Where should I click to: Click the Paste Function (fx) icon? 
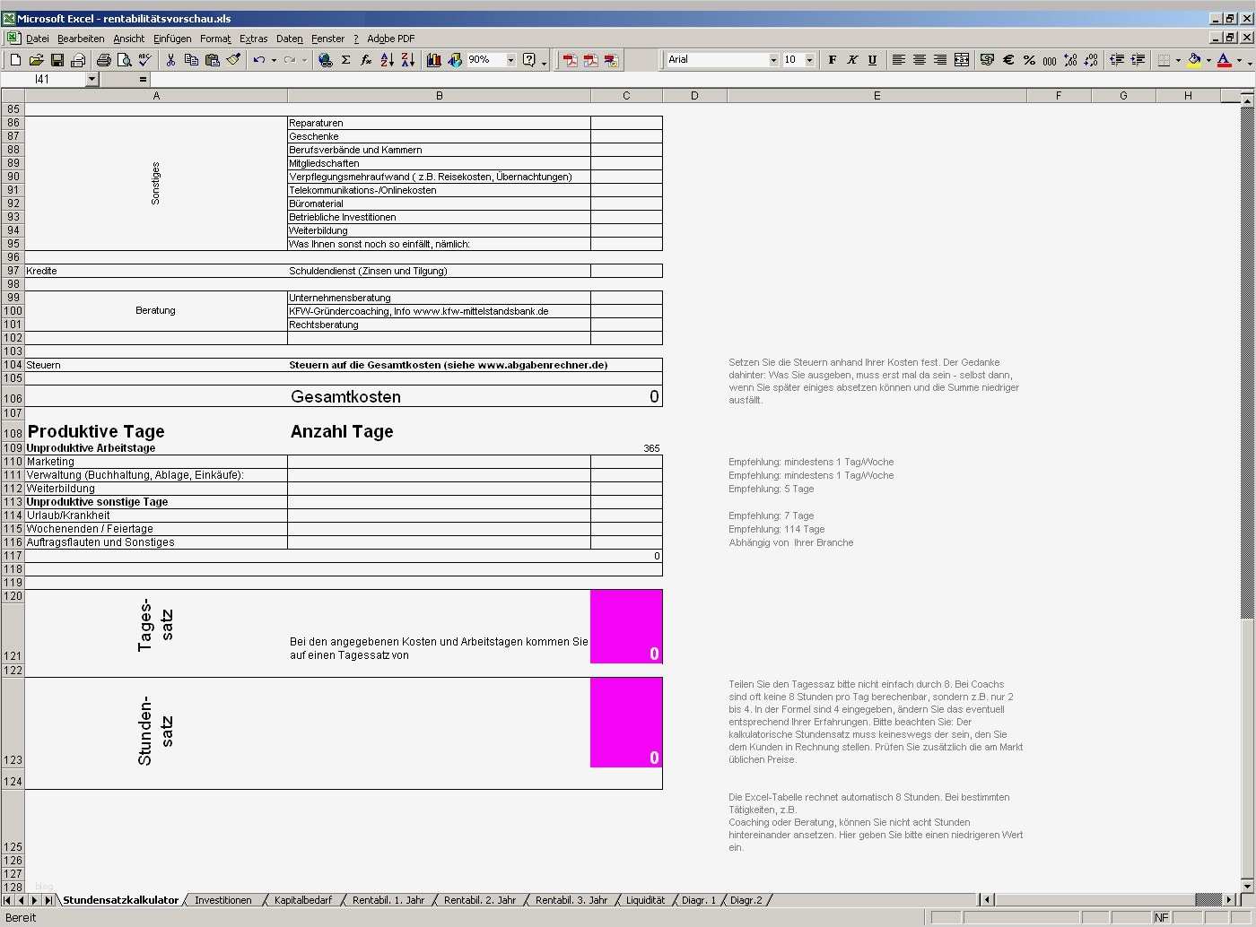[365, 60]
